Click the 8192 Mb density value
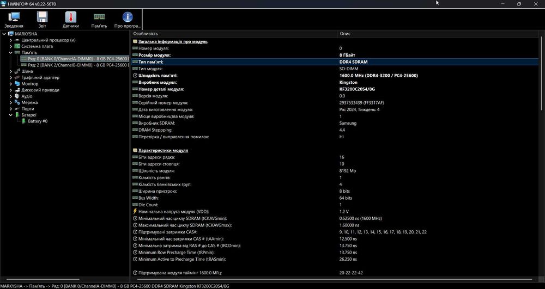The height and width of the screenshot is (289, 545). [x=348, y=171]
